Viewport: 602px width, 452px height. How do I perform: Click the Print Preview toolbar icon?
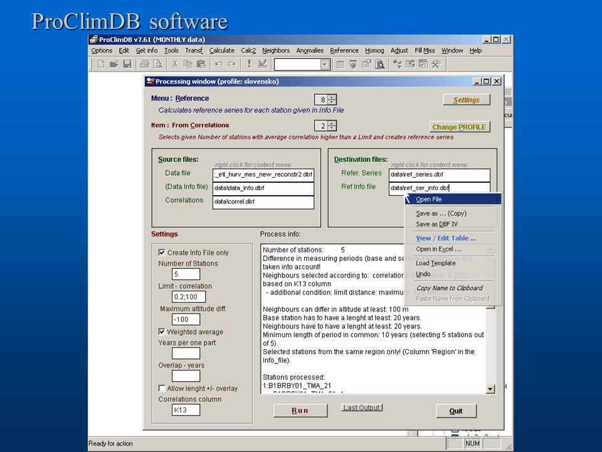pos(157,64)
